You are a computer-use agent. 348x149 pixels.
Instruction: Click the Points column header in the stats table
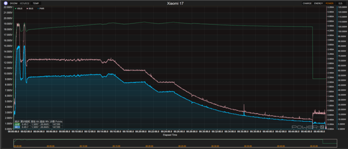59,122
